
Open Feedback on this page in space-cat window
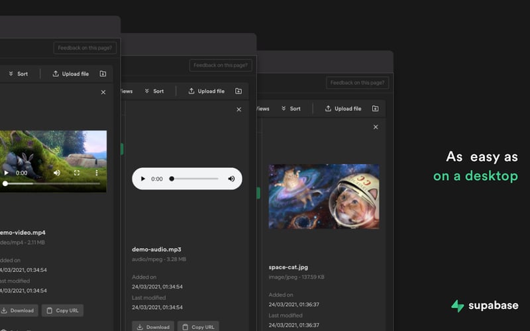[x=357, y=83]
